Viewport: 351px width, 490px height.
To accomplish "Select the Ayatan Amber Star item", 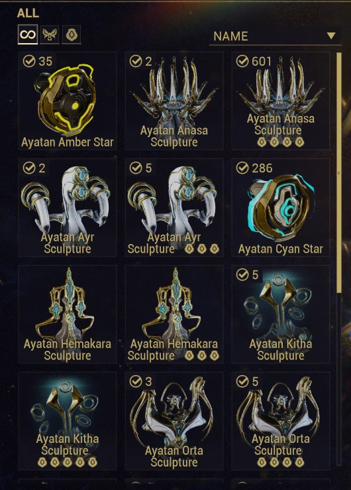I will coord(68,101).
